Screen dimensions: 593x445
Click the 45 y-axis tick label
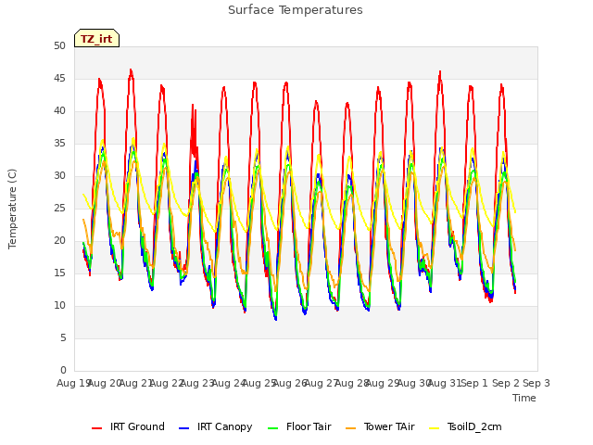click(59, 78)
